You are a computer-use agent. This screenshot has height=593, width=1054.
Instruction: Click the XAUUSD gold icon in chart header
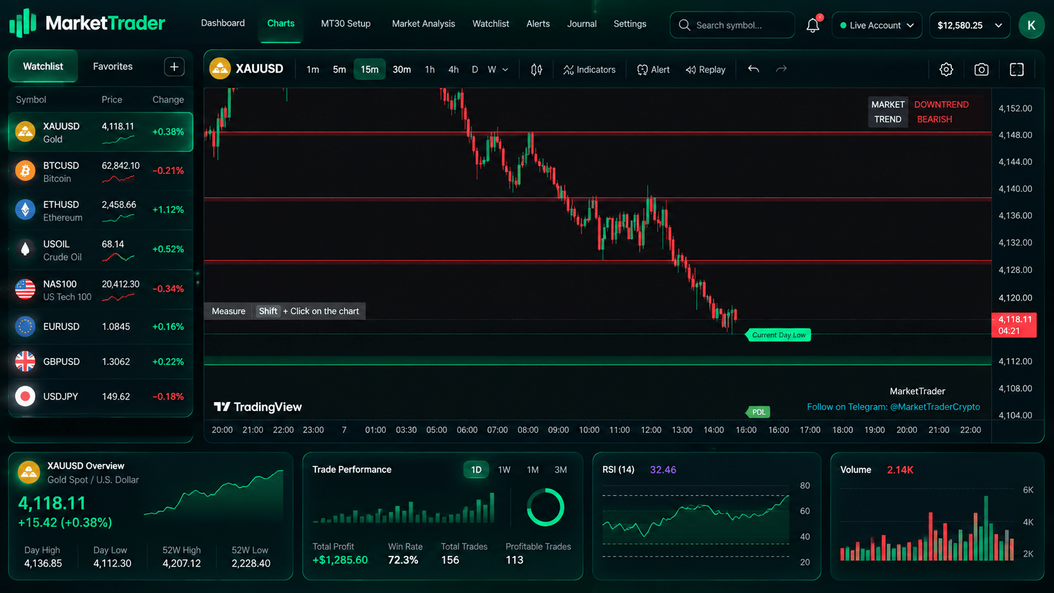coord(220,69)
